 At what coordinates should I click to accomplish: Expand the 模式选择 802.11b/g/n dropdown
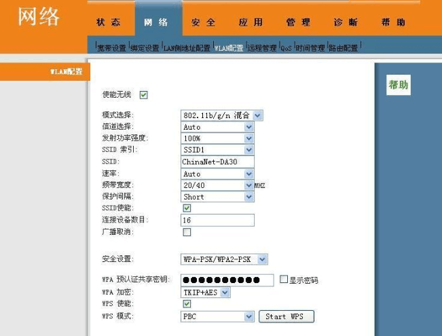(x=221, y=115)
